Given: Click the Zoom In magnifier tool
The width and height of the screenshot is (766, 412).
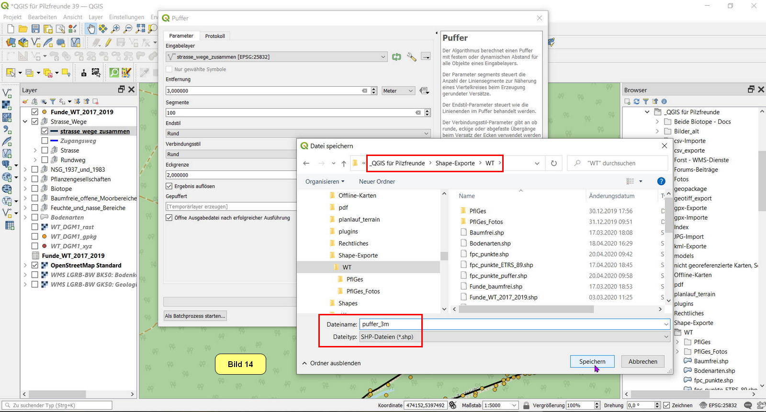Looking at the screenshot, I should coord(115,29).
